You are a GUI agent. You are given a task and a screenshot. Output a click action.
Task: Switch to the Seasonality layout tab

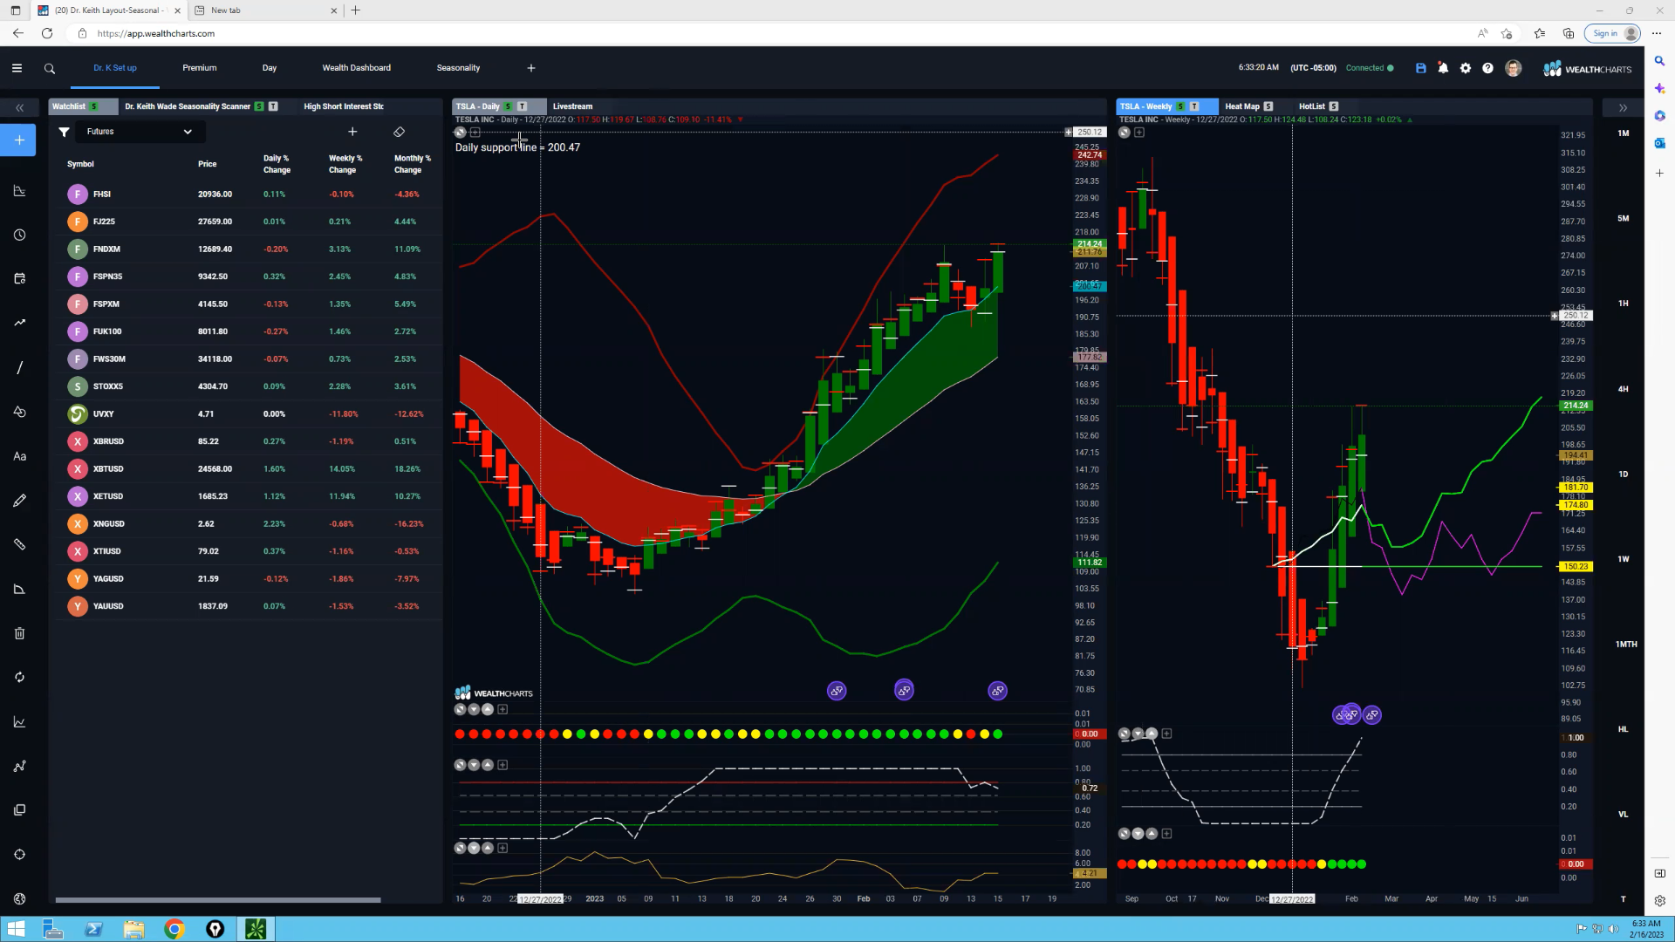point(458,68)
